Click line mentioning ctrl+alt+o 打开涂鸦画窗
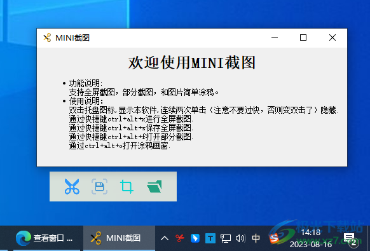 click(120, 146)
